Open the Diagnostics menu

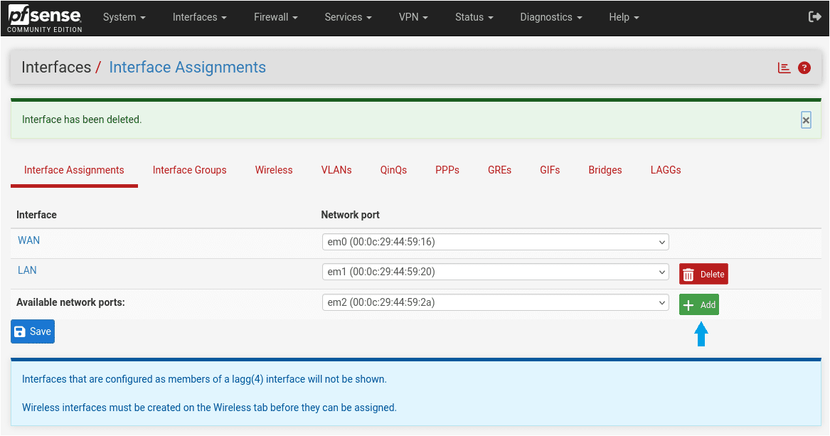[x=550, y=17]
